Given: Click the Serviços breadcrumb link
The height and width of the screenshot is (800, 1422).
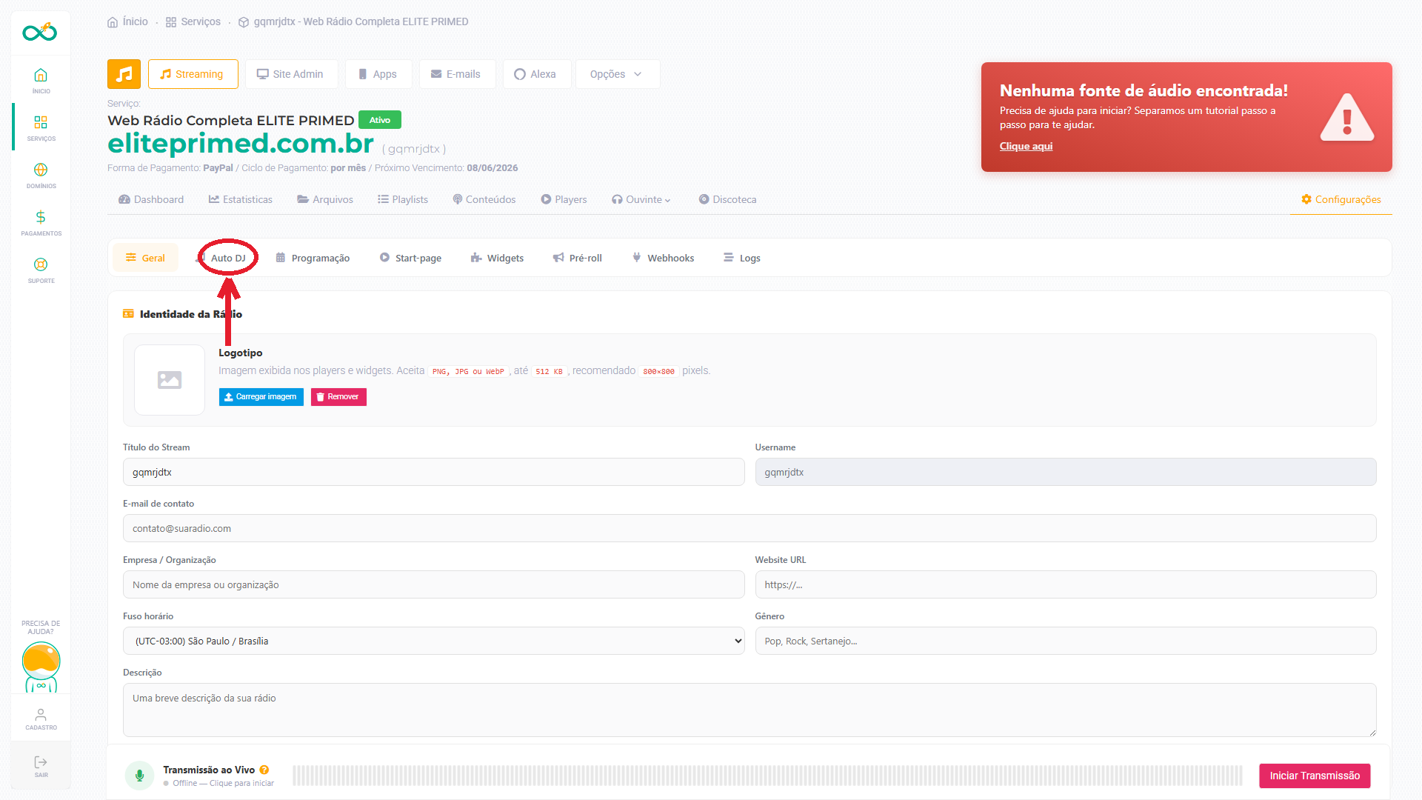Looking at the screenshot, I should 193,21.
